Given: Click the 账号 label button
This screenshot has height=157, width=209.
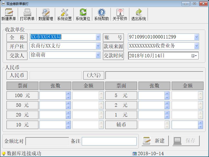Looking at the screenshot, I should tap(113, 38).
